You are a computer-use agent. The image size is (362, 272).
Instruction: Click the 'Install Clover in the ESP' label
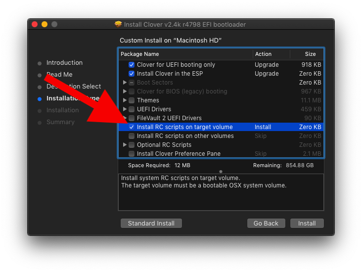pos(170,74)
